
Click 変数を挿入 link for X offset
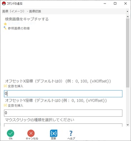coord(15,86)
